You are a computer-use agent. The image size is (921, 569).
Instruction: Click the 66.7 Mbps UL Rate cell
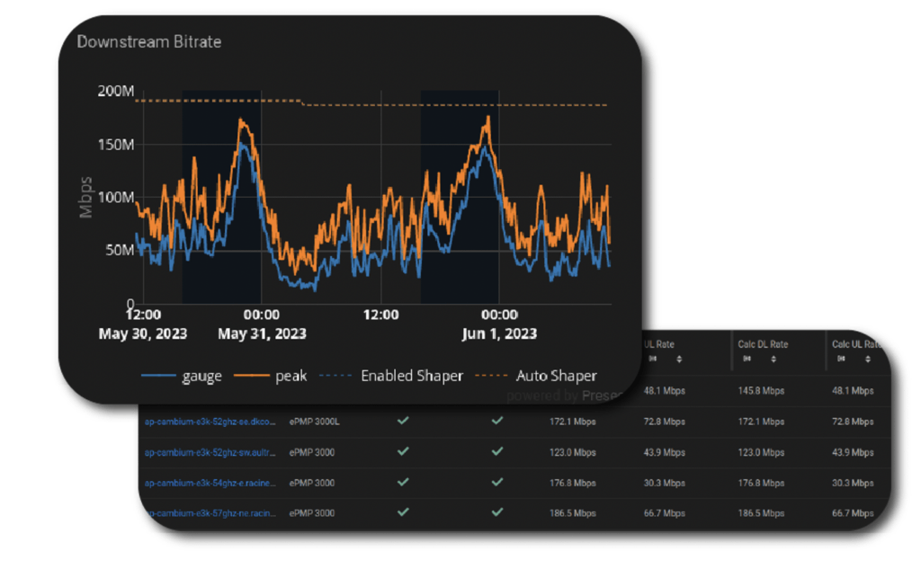tap(665, 513)
